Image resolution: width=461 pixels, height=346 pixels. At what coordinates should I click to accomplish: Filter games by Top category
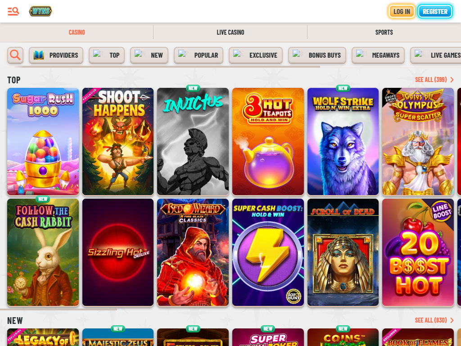(107, 55)
